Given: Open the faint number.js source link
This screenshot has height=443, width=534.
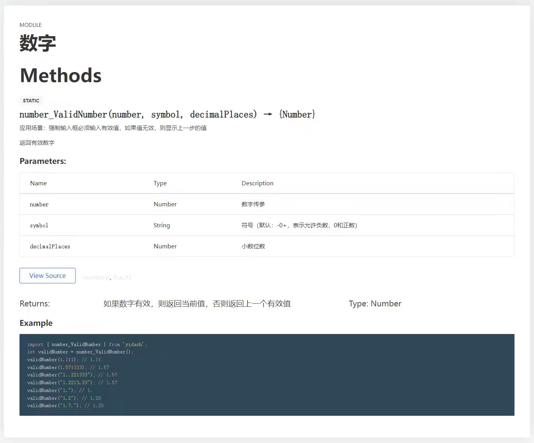Looking at the screenshot, I should pyautogui.click(x=96, y=278).
